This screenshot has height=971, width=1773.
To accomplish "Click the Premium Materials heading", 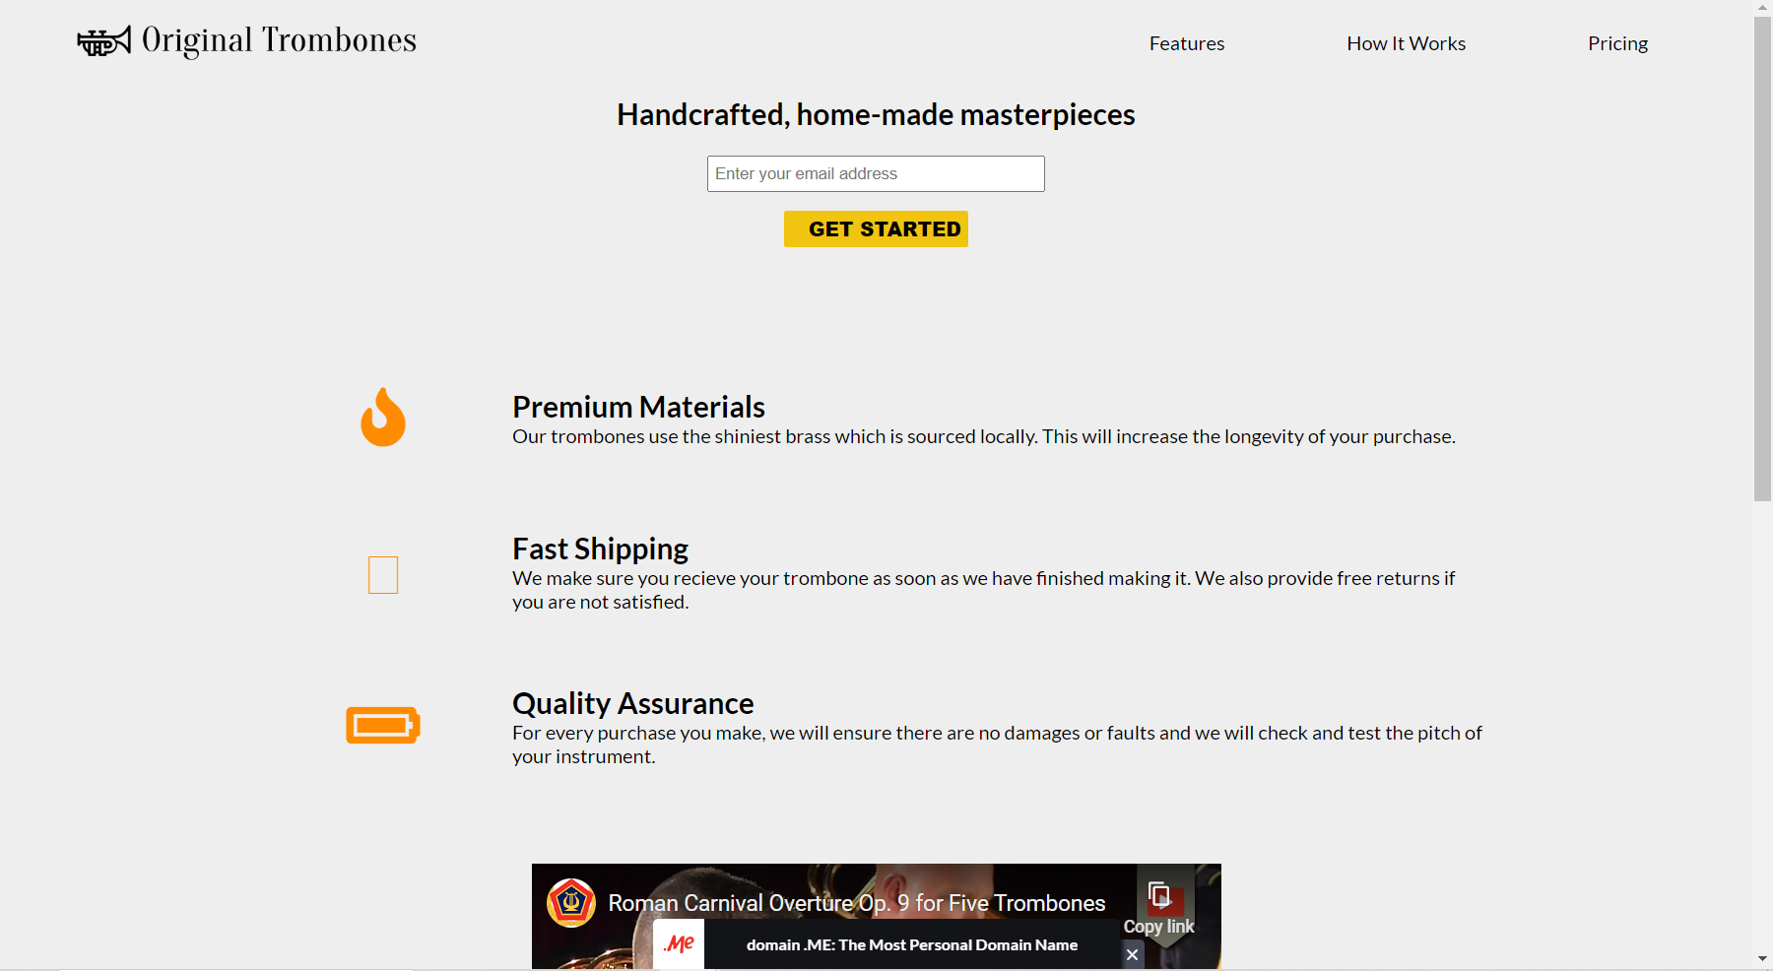I will pyautogui.click(x=638, y=407).
